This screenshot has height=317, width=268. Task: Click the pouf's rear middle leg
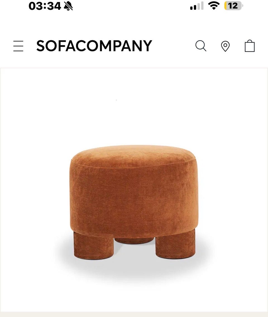[x=134, y=240]
